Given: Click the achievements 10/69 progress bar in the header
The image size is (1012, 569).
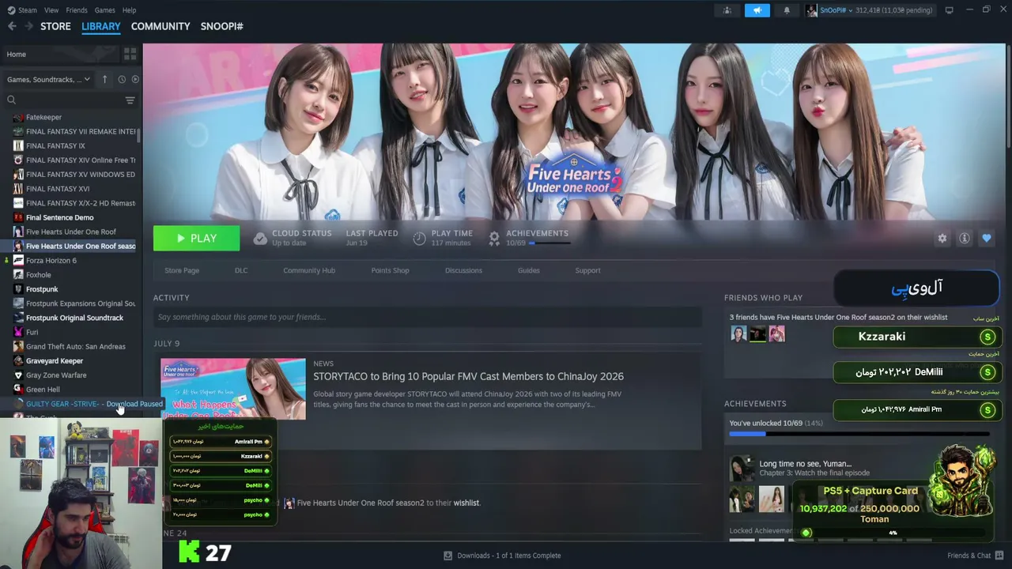Looking at the screenshot, I should (549, 243).
